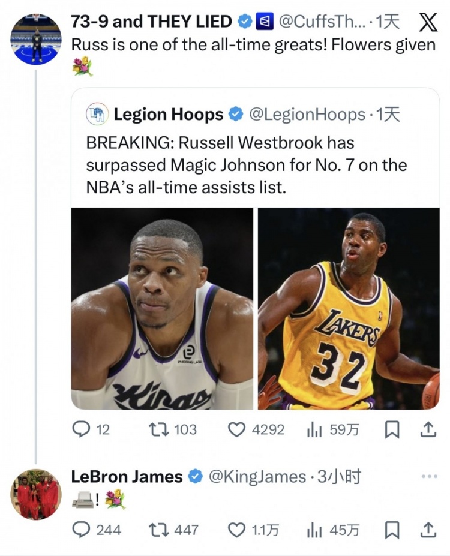The height and width of the screenshot is (556, 450).
Task: Like LeBron James's tweet
Action: point(238,530)
